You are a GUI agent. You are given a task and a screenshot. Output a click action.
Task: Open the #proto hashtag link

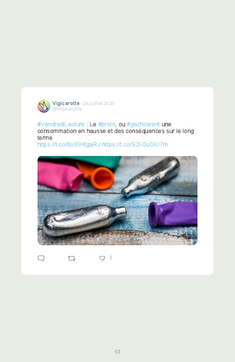click(x=107, y=124)
